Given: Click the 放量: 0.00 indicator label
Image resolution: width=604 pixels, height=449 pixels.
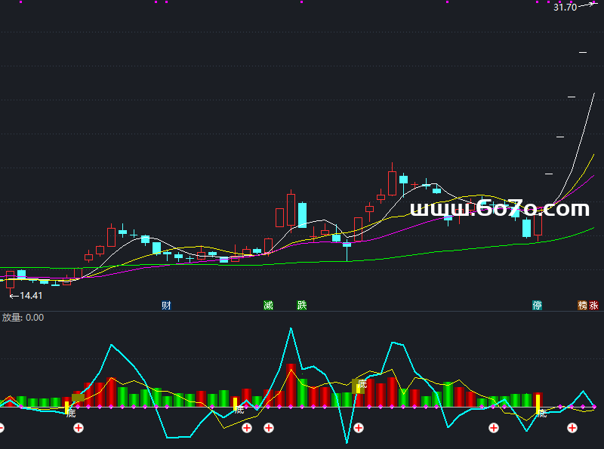Looking at the screenshot, I should [23, 318].
